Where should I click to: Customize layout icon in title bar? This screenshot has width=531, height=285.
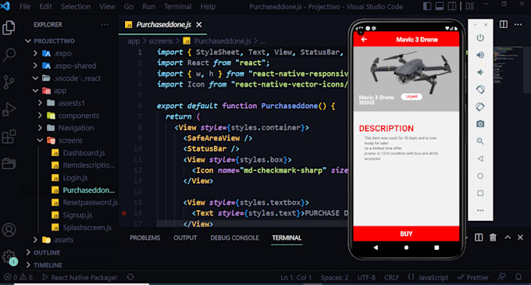coord(470,6)
